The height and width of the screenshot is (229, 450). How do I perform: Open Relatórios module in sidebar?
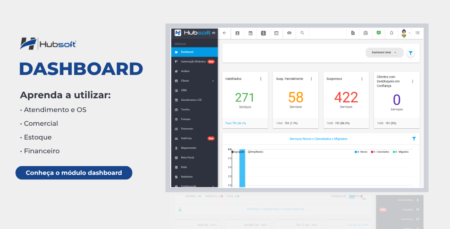tap(195, 177)
